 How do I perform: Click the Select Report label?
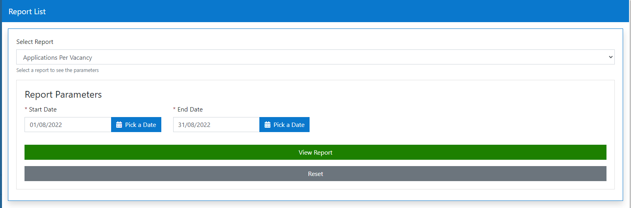(x=35, y=42)
